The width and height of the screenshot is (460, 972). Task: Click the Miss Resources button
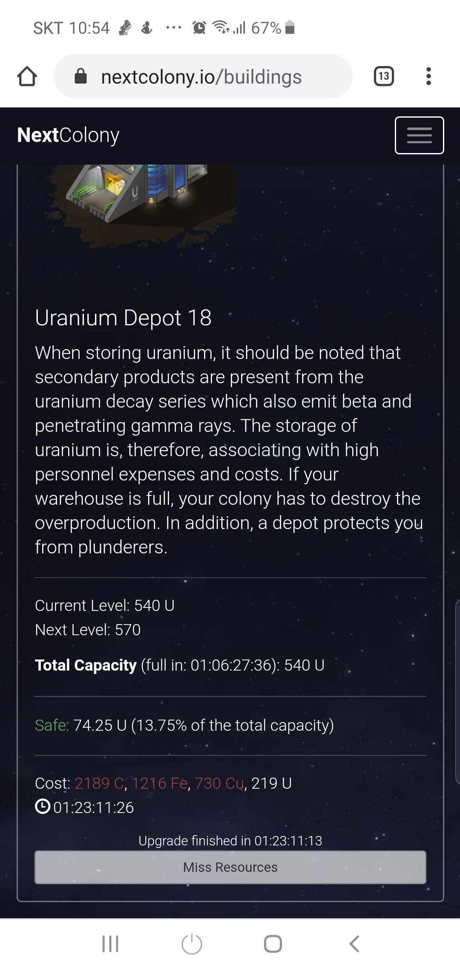tap(230, 867)
